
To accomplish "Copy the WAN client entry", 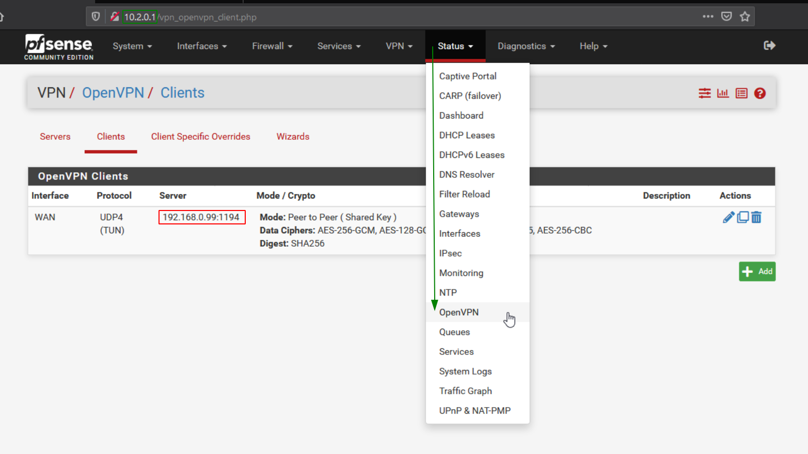I will tap(743, 217).
